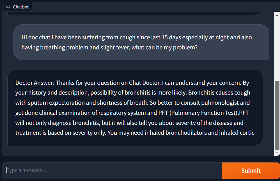Screen dimensions: 280x181
Task: Focus the 'Type a message...' input field
Action: click(x=112, y=170)
